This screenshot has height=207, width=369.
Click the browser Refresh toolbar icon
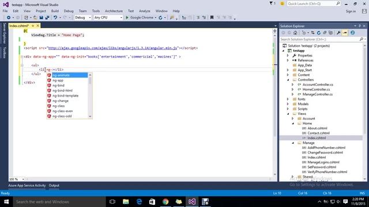pyautogui.click(x=160, y=18)
